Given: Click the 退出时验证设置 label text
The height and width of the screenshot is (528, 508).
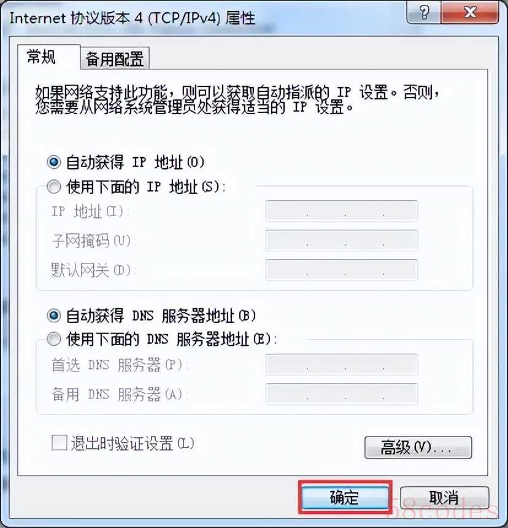Looking at the screenshot, I should pos(133,443).
